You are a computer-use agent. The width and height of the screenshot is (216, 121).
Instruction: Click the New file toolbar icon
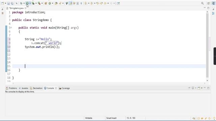[3, 3]
